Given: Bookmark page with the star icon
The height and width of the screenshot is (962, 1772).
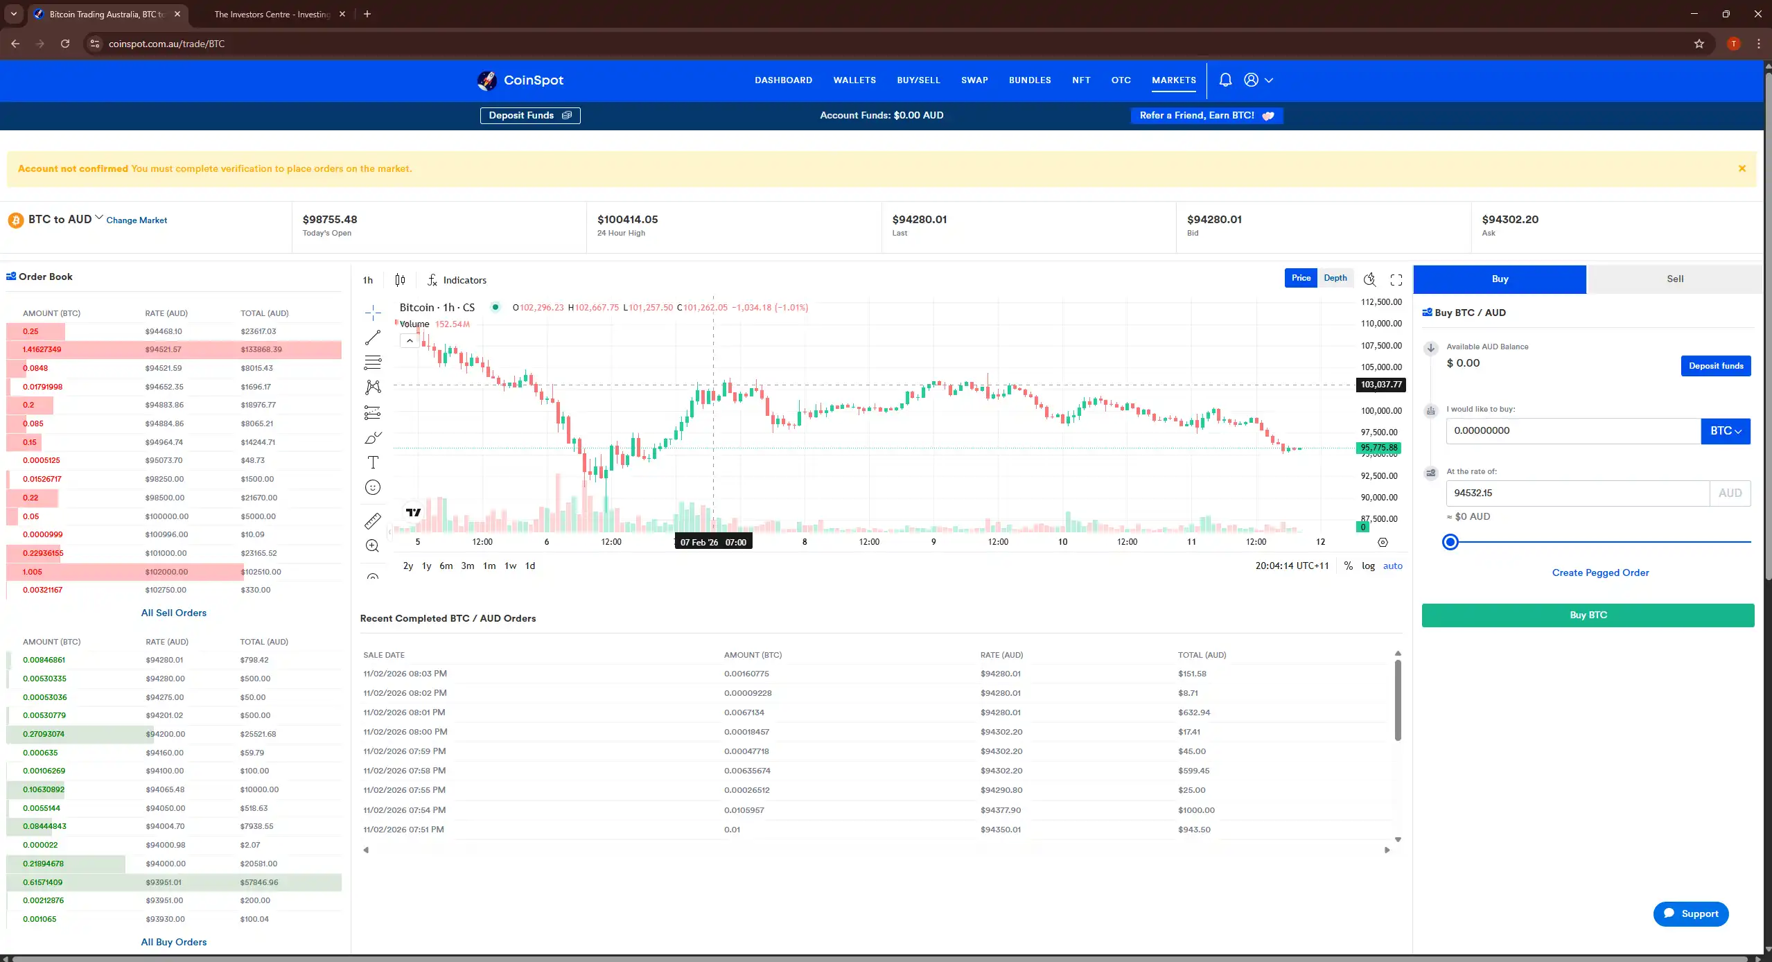Looking at the screenshot, I should pos(1699,44).
